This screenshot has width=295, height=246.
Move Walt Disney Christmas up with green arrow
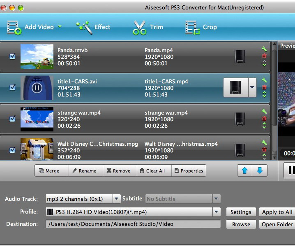pos(264,155)
